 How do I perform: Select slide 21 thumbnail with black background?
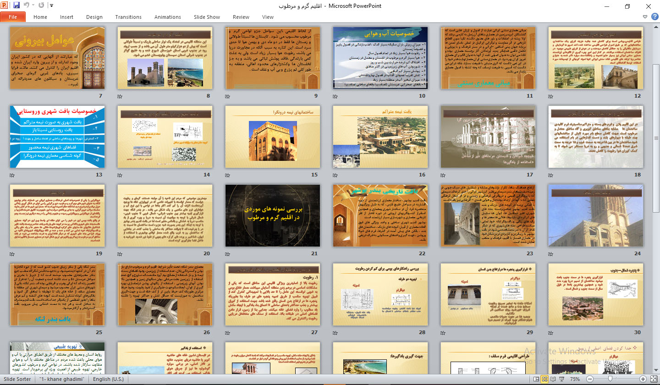272,215
